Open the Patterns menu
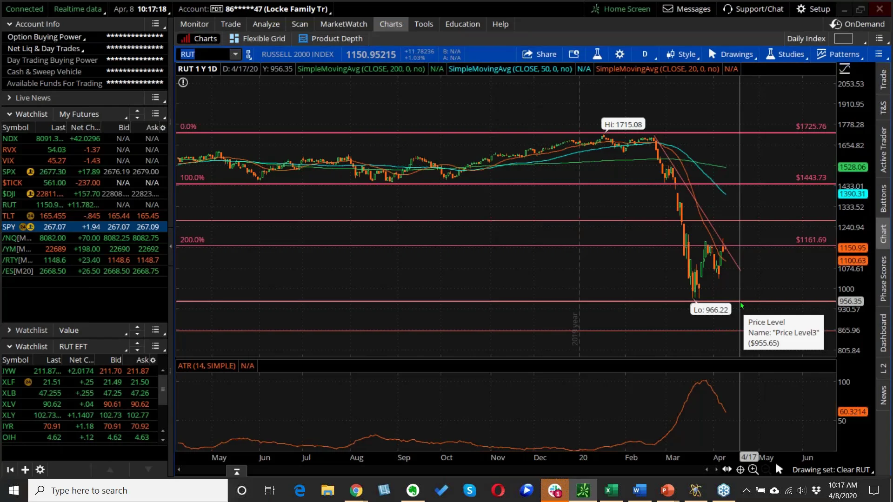 pos(839,54)
